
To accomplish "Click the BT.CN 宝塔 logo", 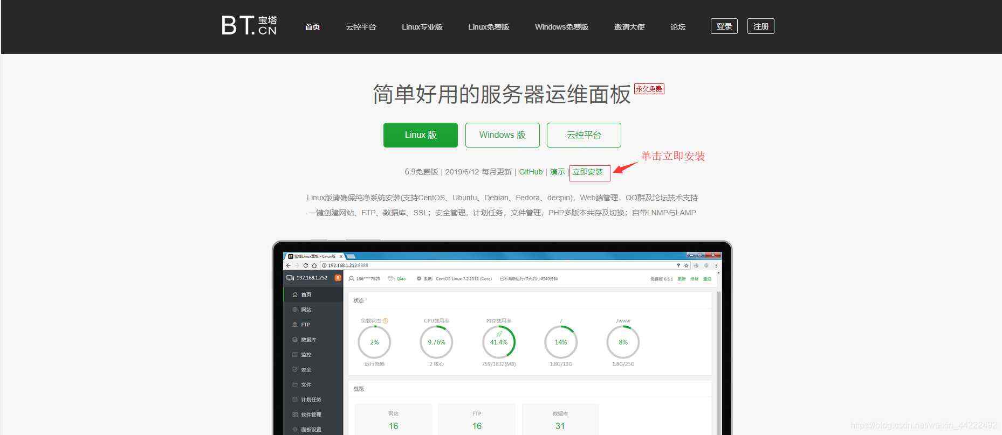I will tap(249, 25).
